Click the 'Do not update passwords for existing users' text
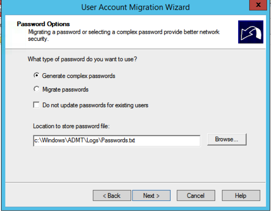Viewport: 271px width, 211px height. [x=95, y=105]
